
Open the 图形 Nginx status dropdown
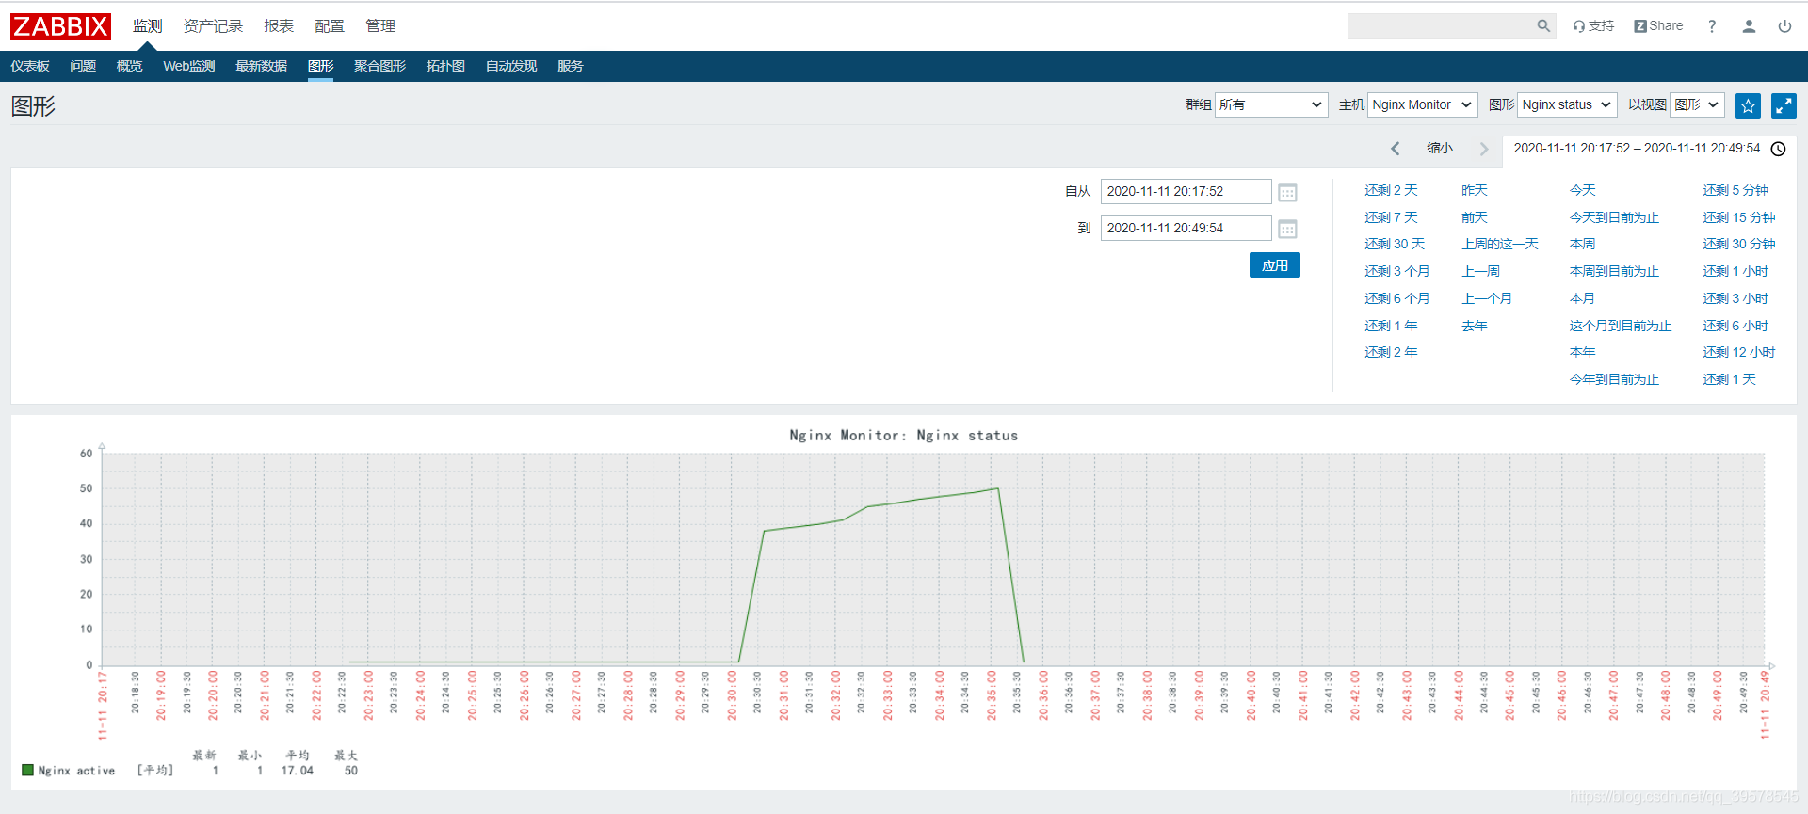[1567, 104]
